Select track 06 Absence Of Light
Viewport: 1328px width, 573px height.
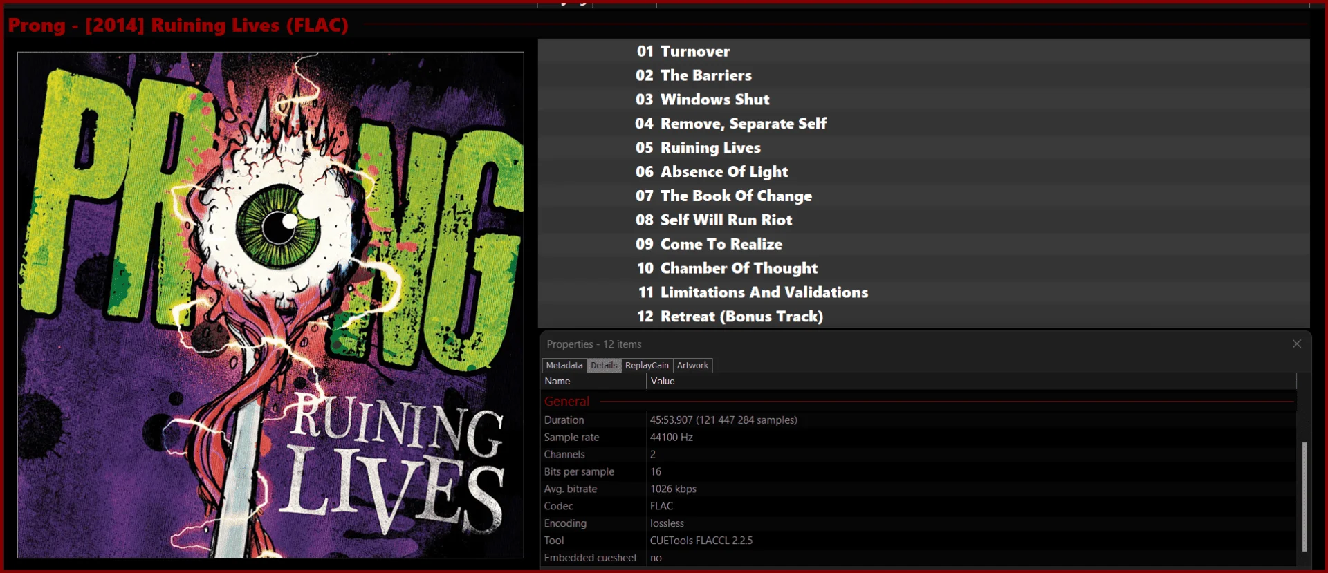click(x=924, y=172)
